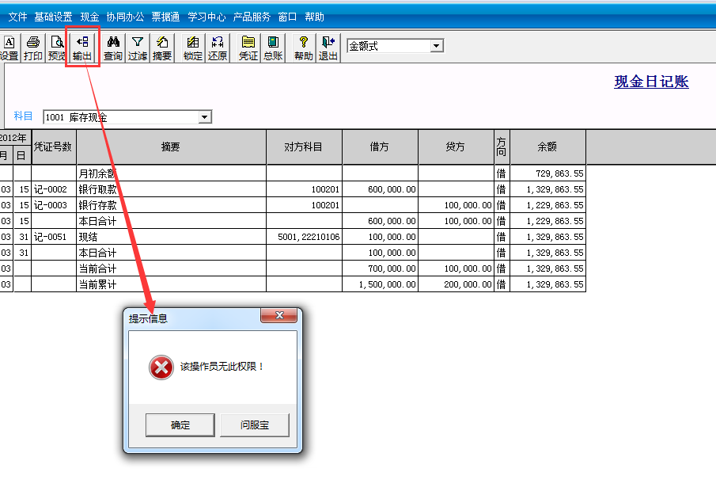
Task: Click the 摘要 column header
Action: [x=171, y=147]
